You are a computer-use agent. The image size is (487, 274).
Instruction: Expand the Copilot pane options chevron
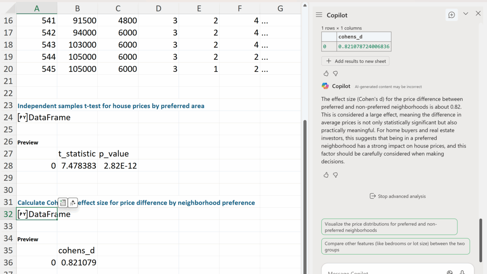pos(465,14)
